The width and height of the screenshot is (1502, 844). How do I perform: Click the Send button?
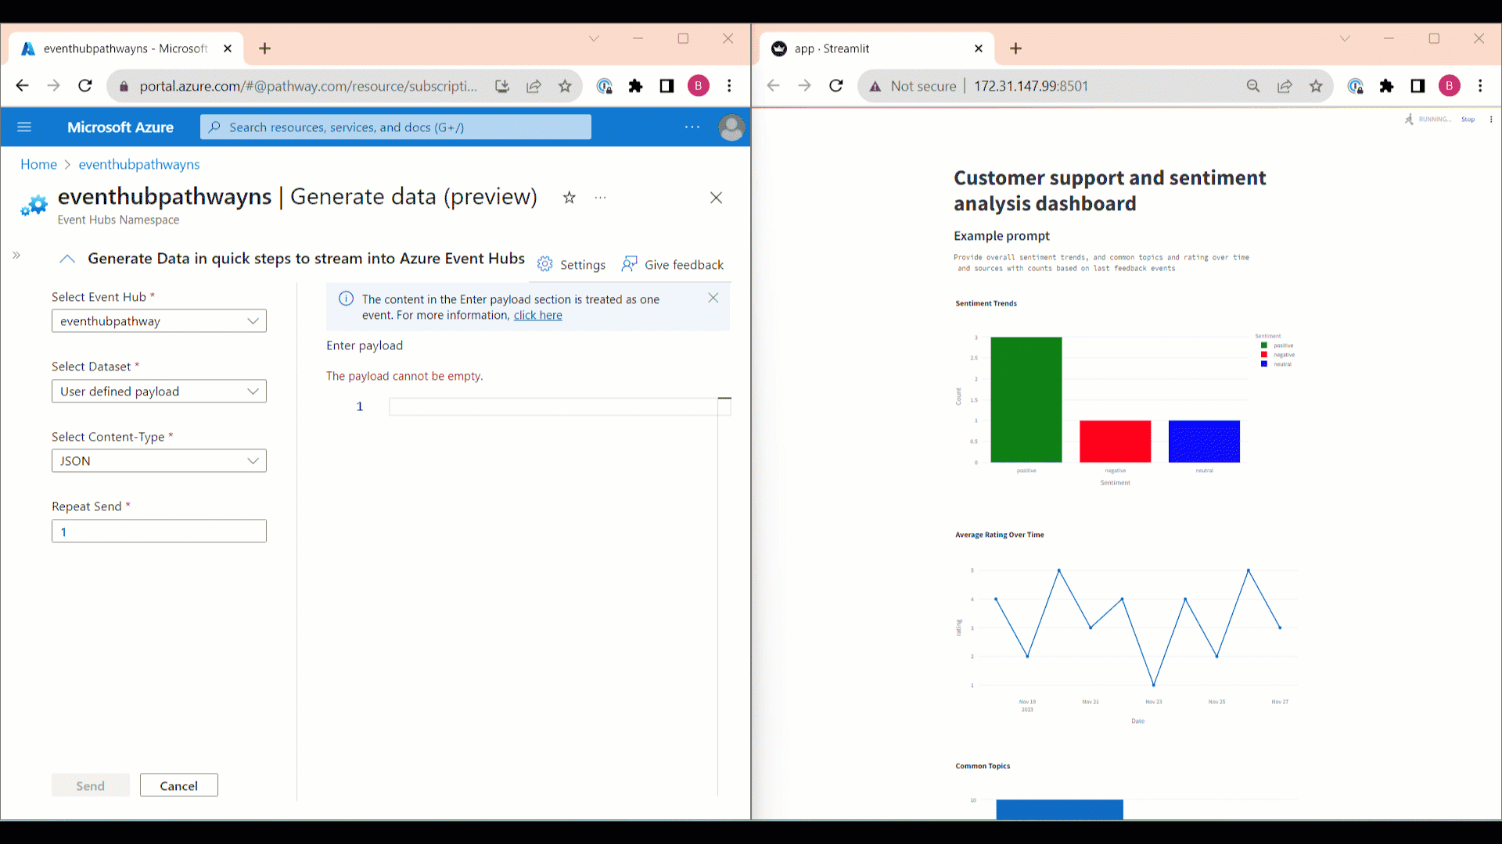point(91,785)
